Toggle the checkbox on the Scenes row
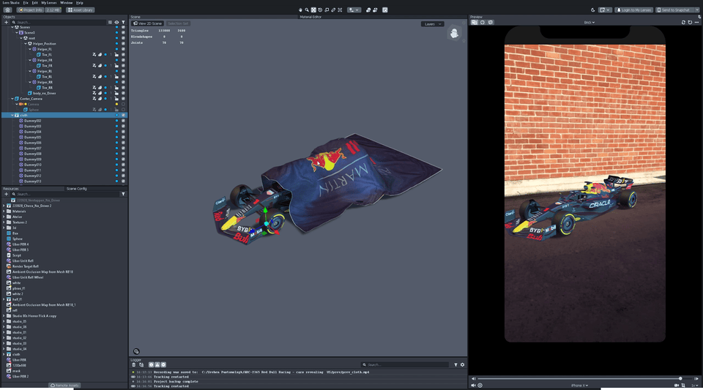703x390 pixels. click(x=123, y=27)
